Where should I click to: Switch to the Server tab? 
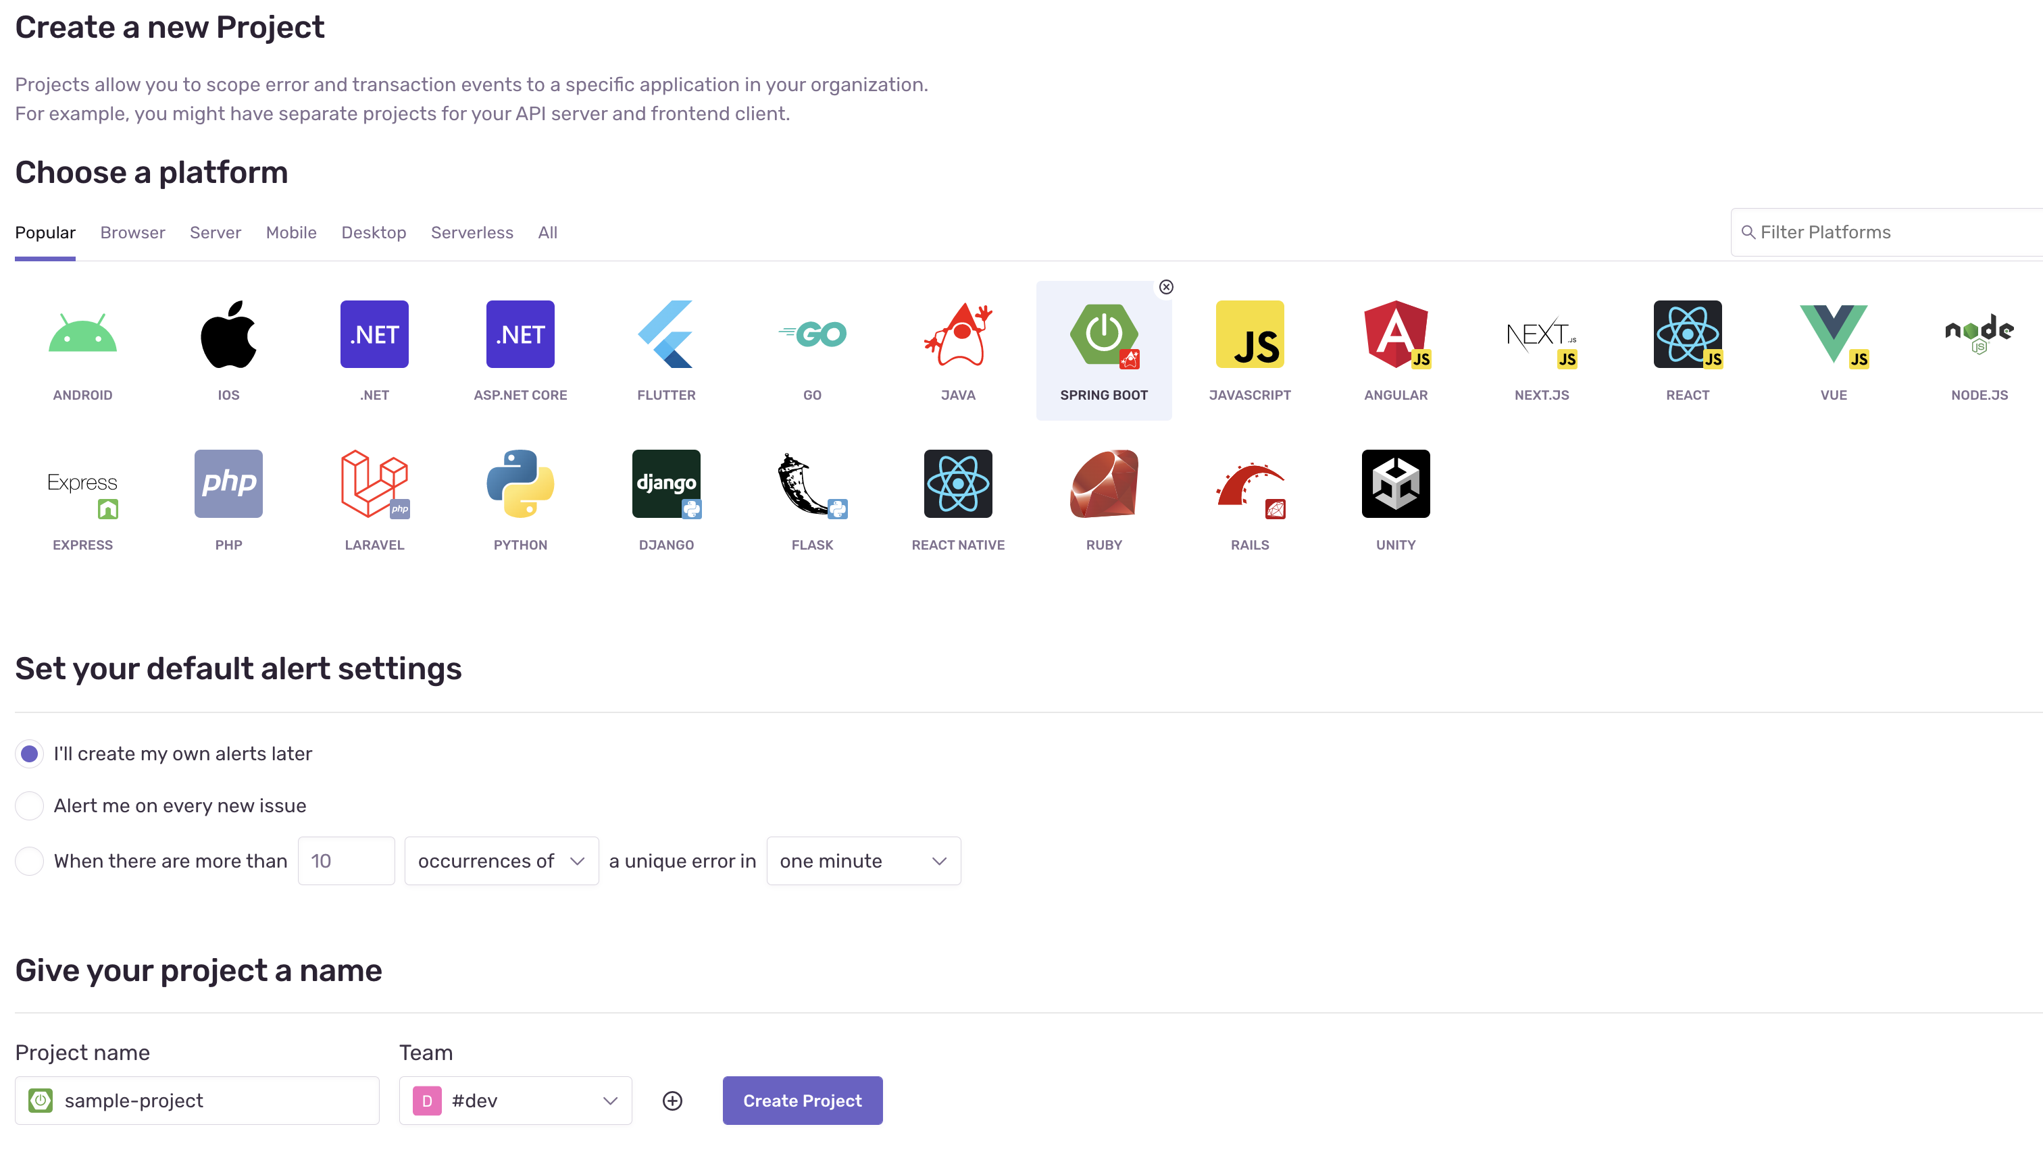coord(216,233)
